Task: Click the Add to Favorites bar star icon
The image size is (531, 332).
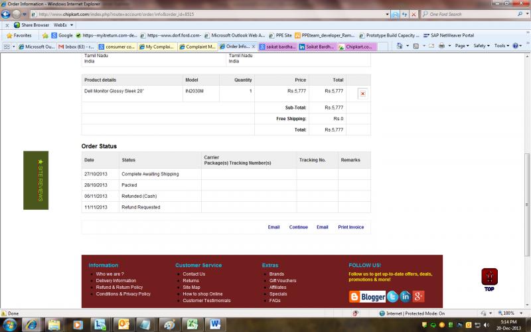Action: coord(45,35)
